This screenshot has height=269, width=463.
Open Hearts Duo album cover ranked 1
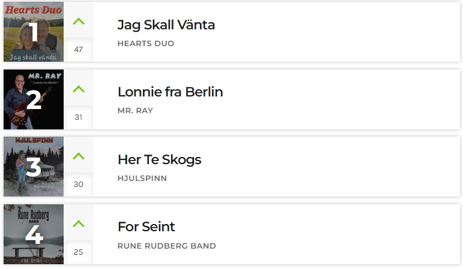tap(34, 32)
